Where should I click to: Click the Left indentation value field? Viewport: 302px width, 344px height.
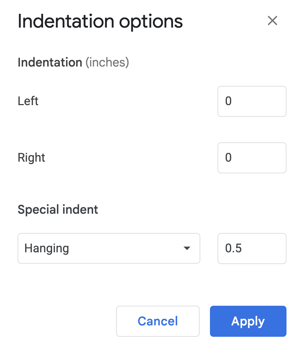tap(252, 101)
